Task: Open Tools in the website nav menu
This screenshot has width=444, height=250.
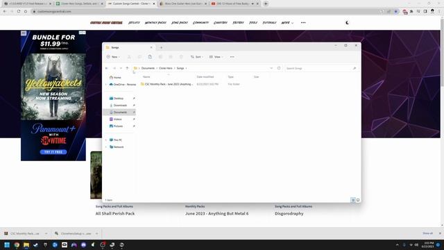Action: click(253, 23)
